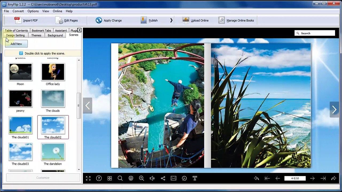Open the flipbook help question-mark icon
Image resolution: width=342 pixels, height=192 pixels.
pos(99,178)
